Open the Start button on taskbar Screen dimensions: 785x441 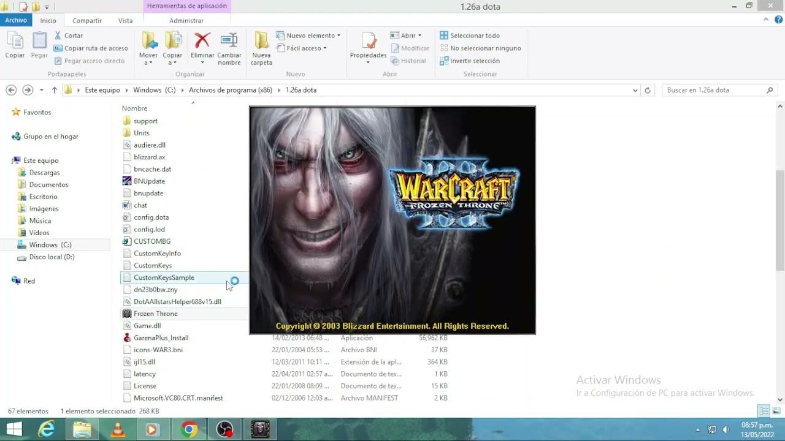pyautogui.click(x=13, y=429)
